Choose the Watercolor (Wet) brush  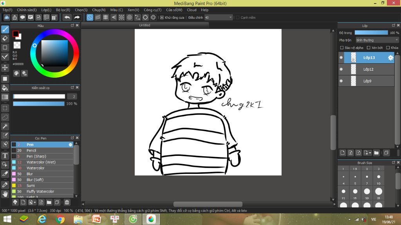pyautogui.click(x=42, y=162)
